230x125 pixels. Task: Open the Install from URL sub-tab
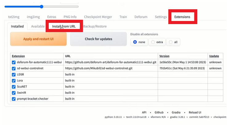64,27
